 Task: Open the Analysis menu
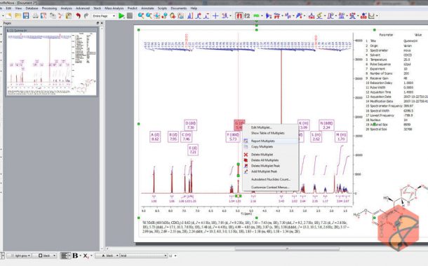(x=67, y=8)
